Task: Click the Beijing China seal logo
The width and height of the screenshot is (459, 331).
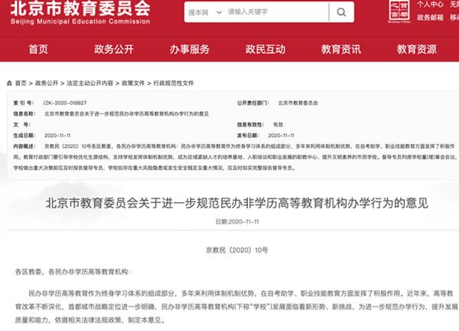Action: [399, 11]
